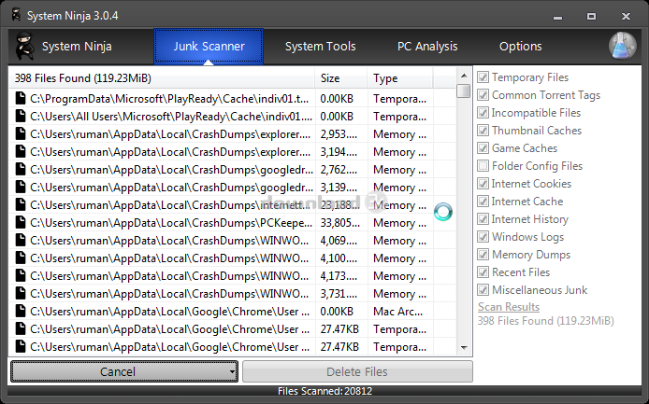Viewport: 649px width, 404px height.
Task: Click file icon of explorer dump sized 3,194
Action: 21,152
